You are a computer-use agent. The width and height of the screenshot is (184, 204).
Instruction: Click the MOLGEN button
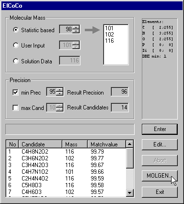point(160,176)
